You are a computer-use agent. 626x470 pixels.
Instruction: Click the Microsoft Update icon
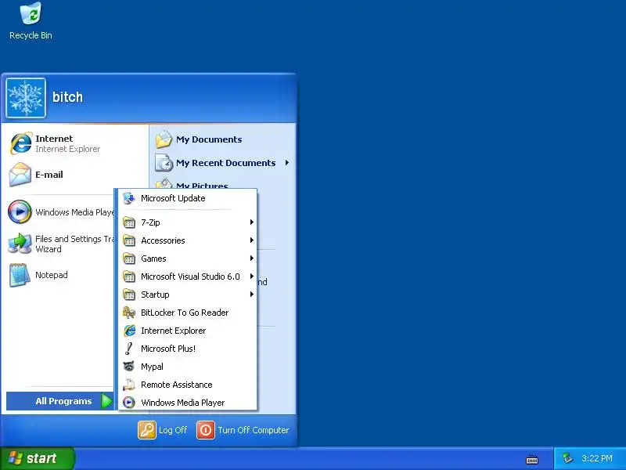(x=129, y=198)
